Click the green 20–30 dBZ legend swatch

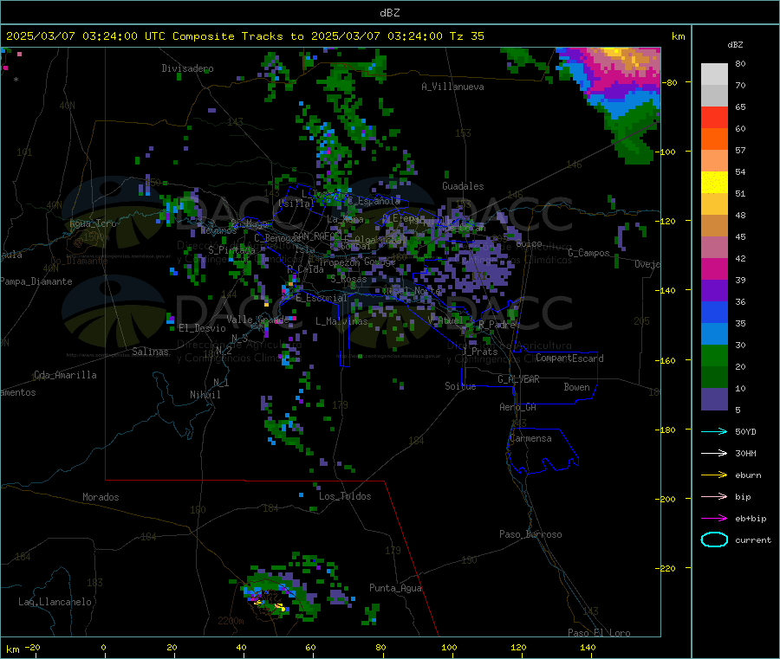point(714,355)
